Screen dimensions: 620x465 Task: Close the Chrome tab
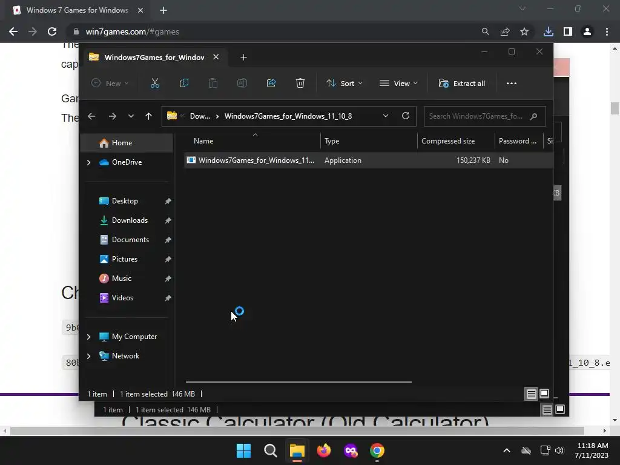140,10
